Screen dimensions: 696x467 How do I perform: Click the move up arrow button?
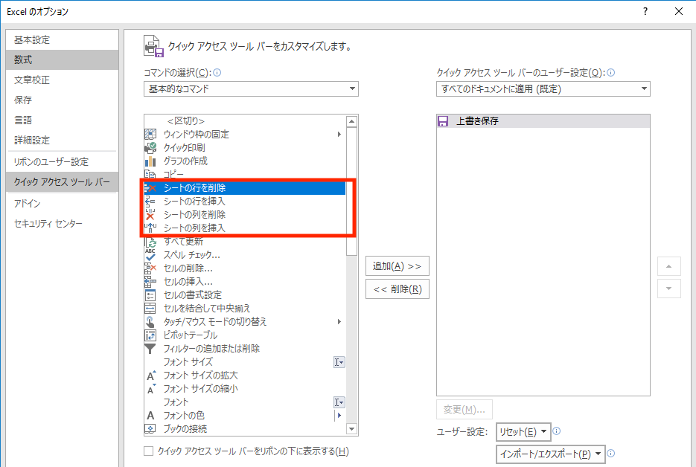tap(669, 266)
